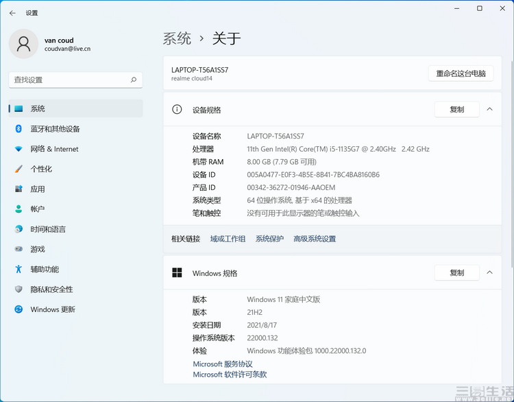The height and width of the screenshot is (402, 514).
Task: Maximize the settings window
Action: [x=480, y=8]
